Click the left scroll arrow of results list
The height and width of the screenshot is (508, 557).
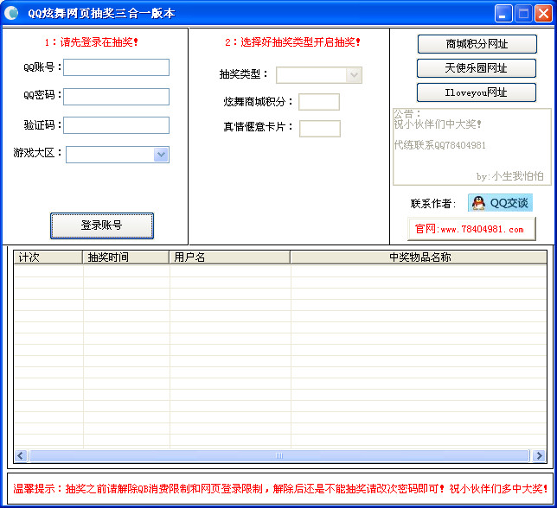click(21, 455)
